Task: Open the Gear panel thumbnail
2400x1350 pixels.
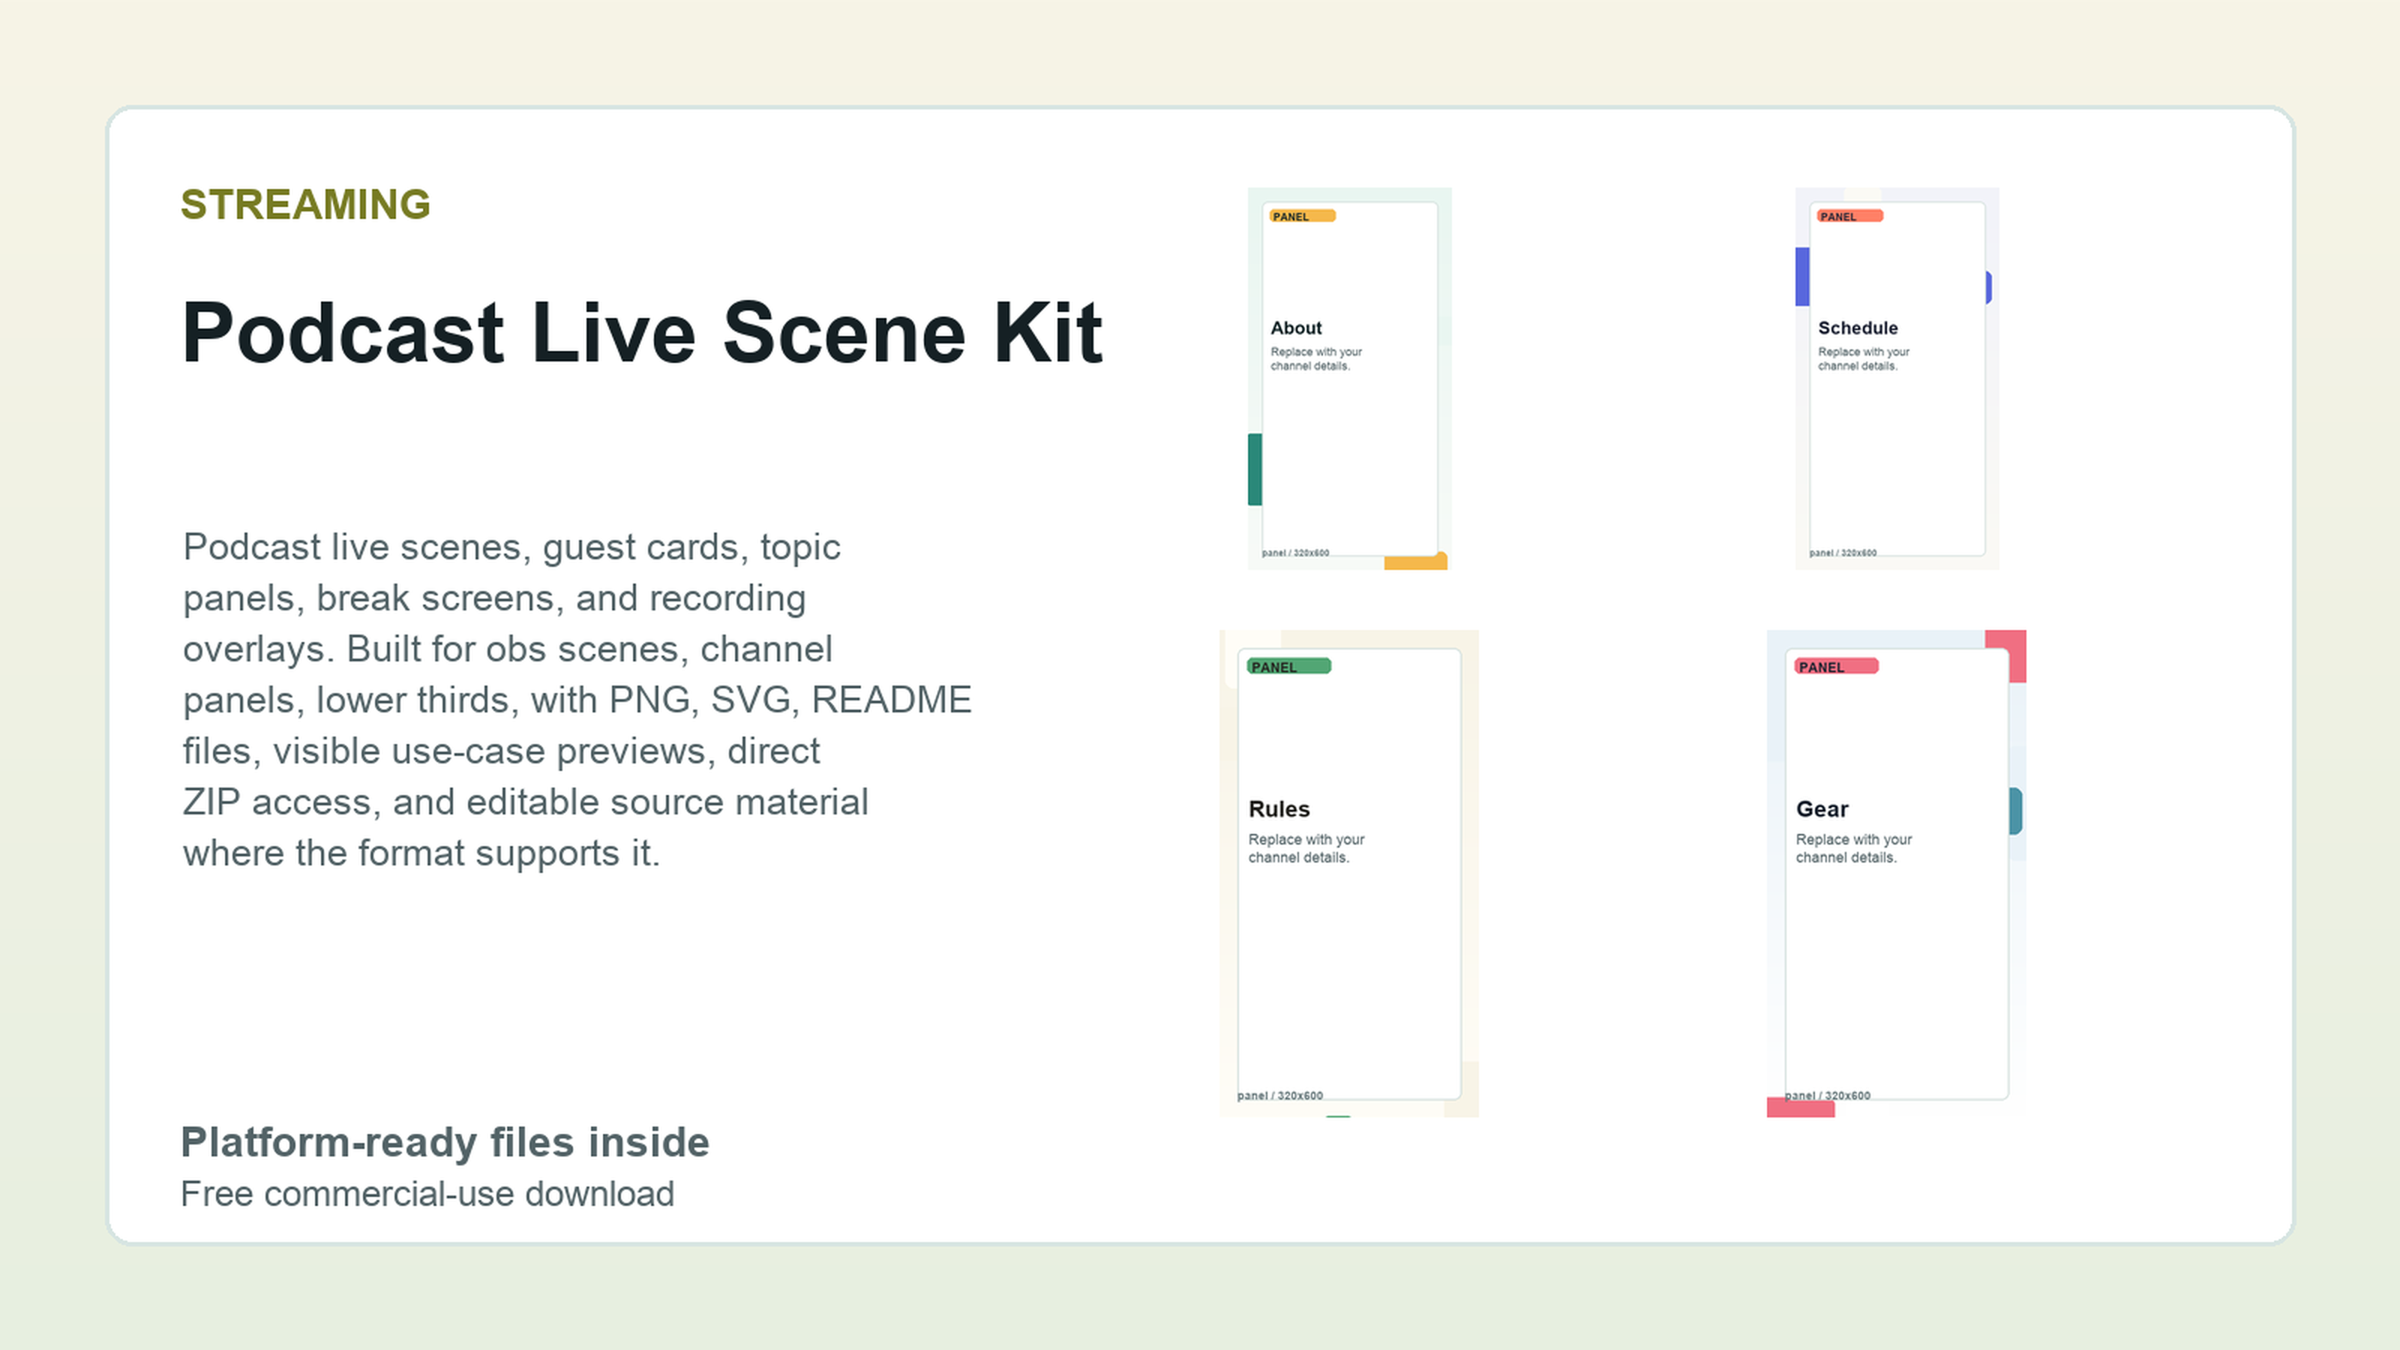Action: coord(1897,873)
